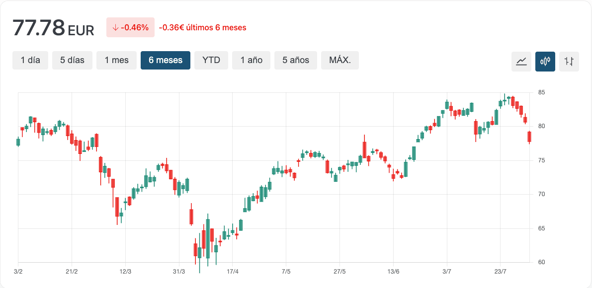Click the 85 price axis label

pyautogui.click(x=541, y=92)
